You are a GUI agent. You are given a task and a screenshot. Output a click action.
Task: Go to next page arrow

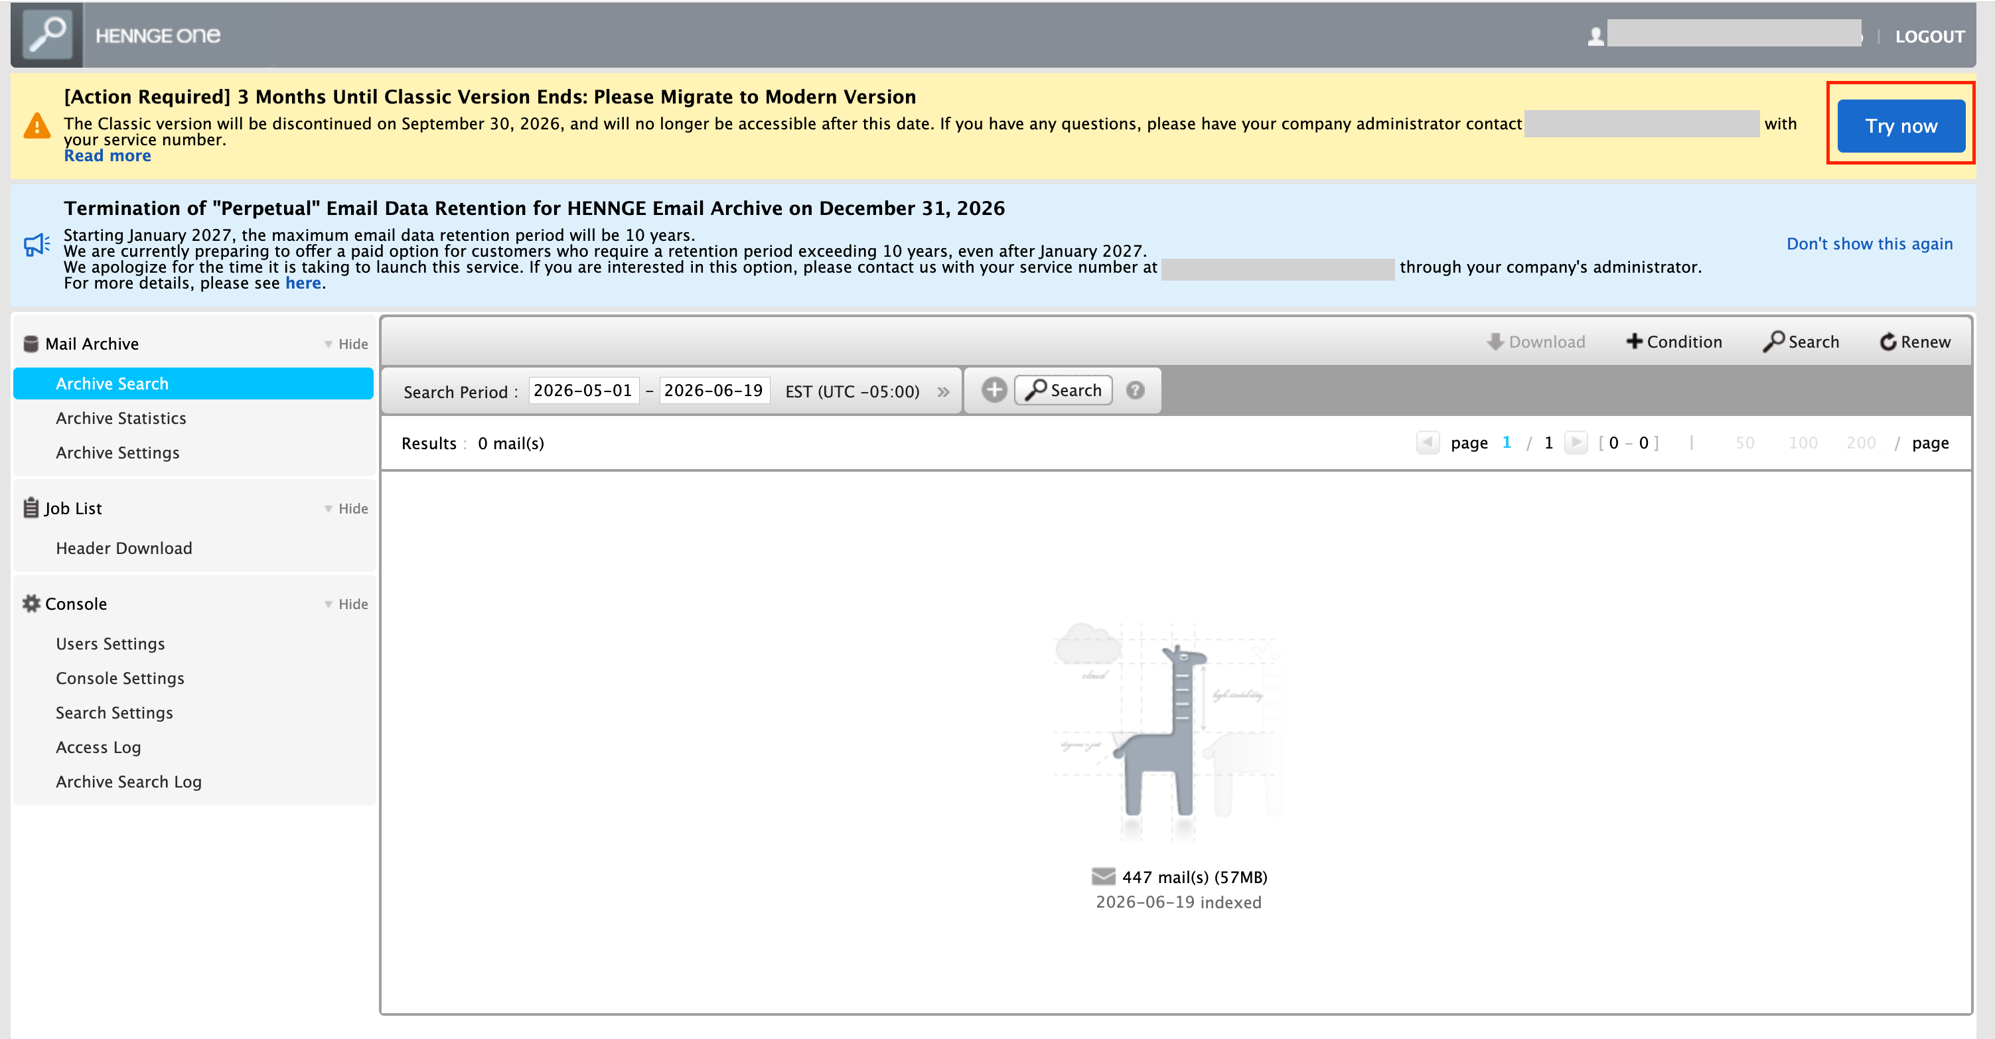pyautogui.click(x=1576, y=443)
